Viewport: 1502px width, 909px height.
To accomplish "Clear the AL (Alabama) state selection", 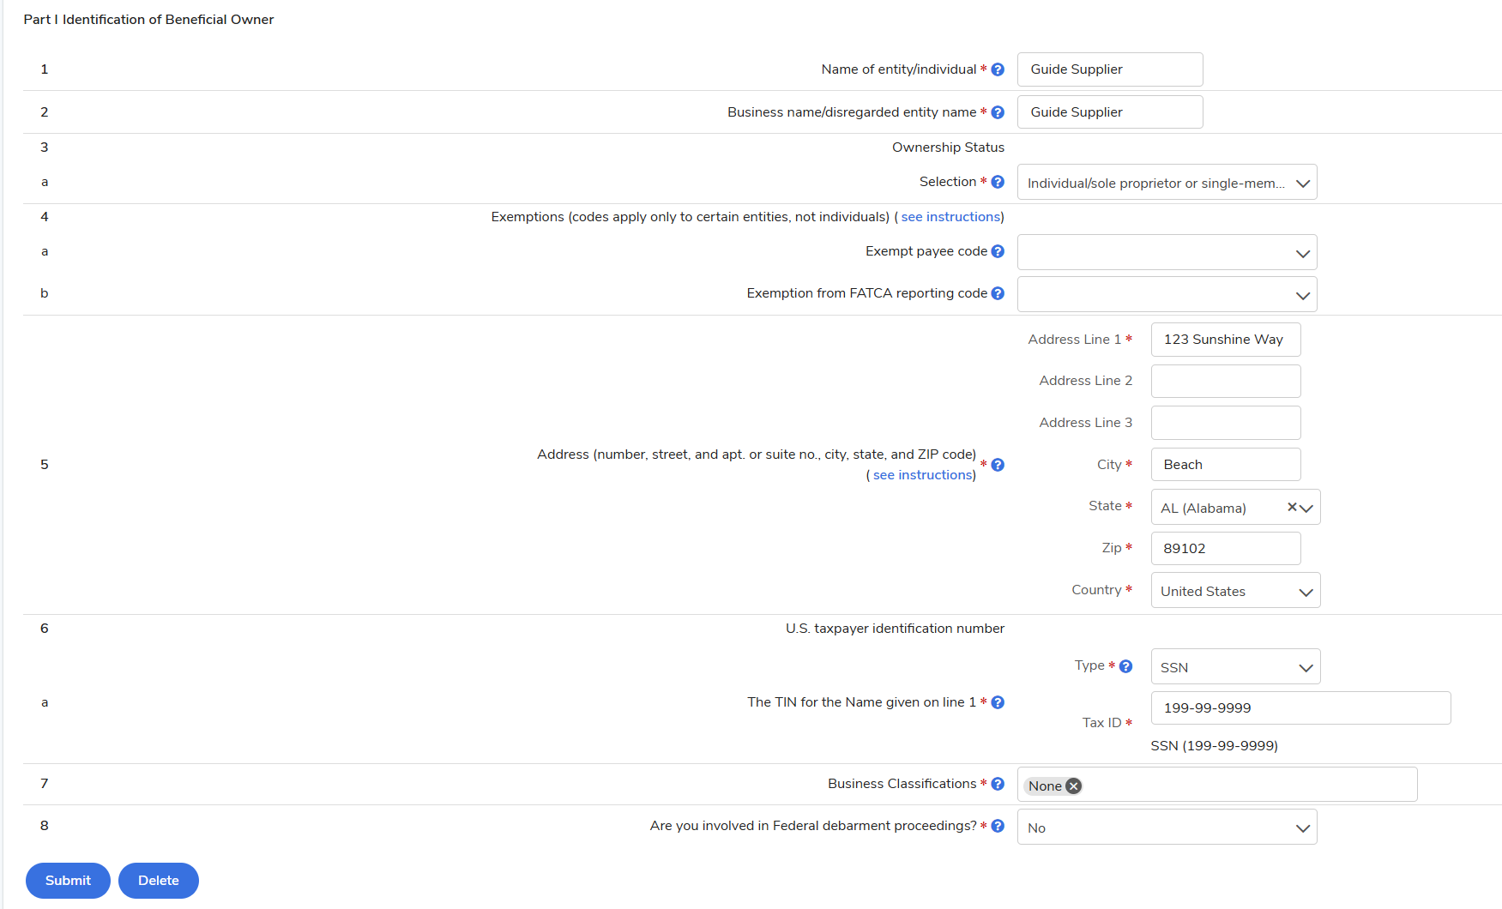I will [x=1292, y=507].
